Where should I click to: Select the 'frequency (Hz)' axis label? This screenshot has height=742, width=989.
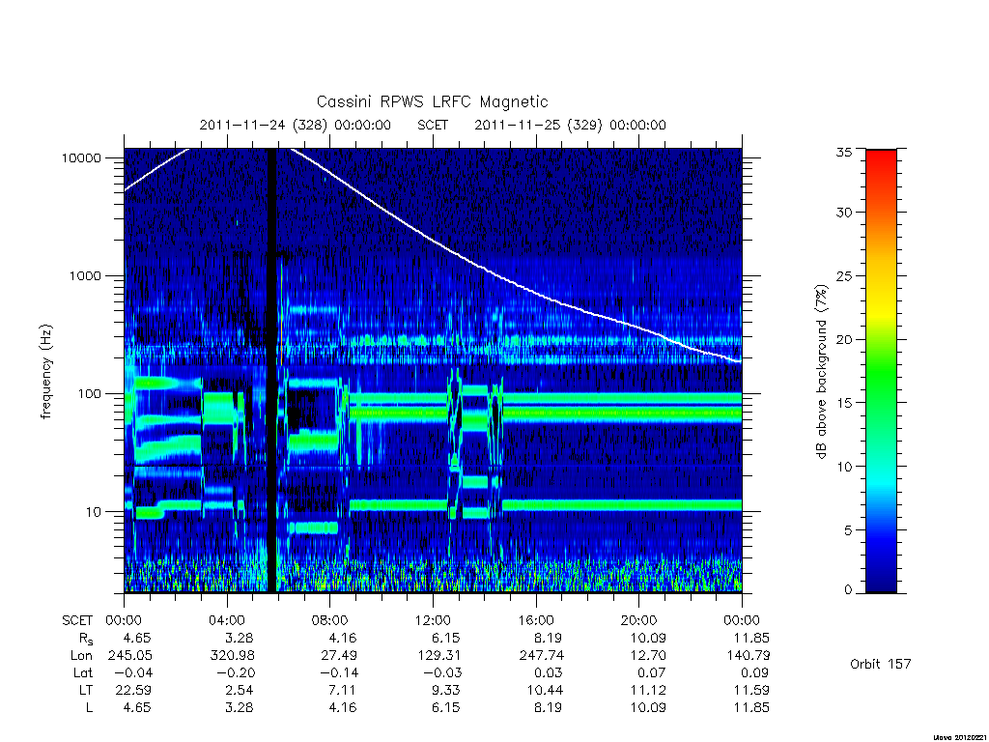46,371
